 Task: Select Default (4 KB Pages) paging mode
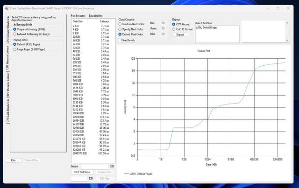coord(14,44)
